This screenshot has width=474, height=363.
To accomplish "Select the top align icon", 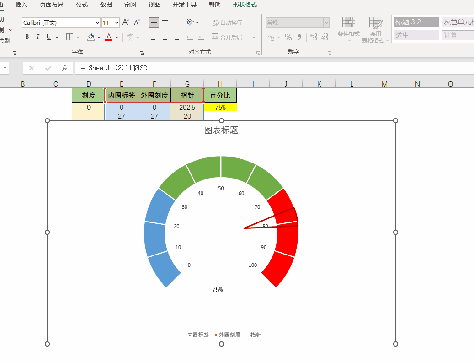I will (154, 22).
